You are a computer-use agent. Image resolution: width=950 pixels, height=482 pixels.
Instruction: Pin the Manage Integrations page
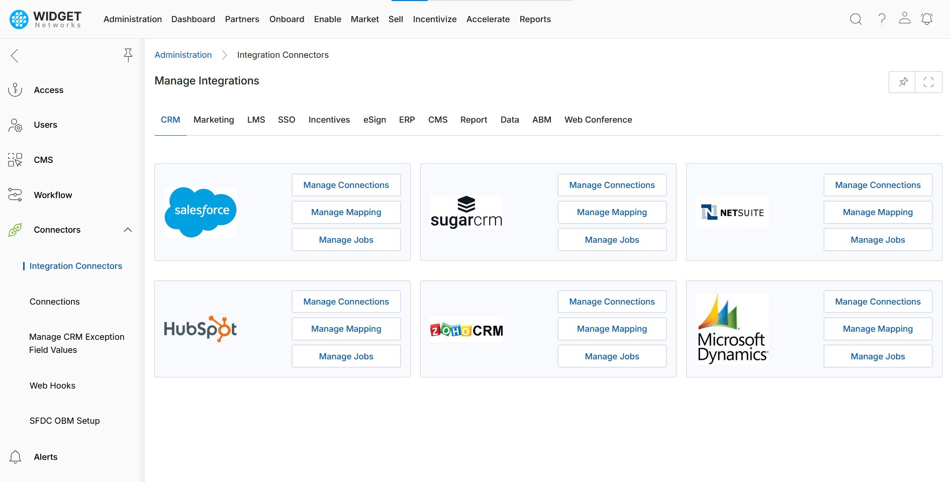tap(903, 82)
